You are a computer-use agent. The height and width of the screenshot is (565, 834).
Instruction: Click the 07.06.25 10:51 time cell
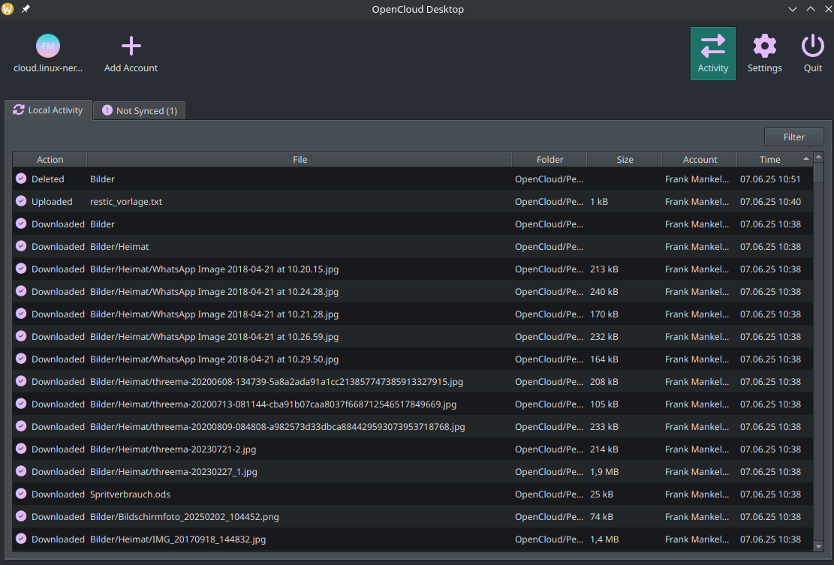[770, 179]
